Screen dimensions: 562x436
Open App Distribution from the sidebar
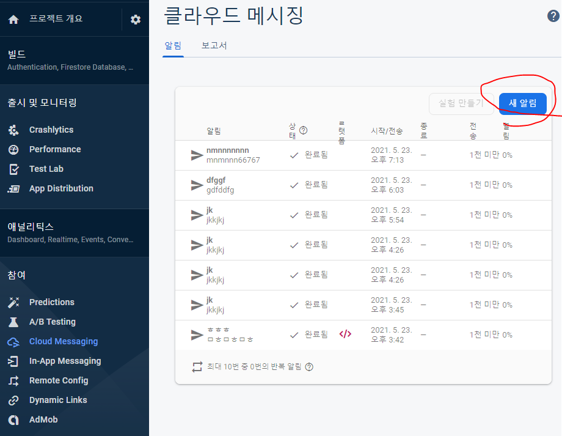(61, 189)
